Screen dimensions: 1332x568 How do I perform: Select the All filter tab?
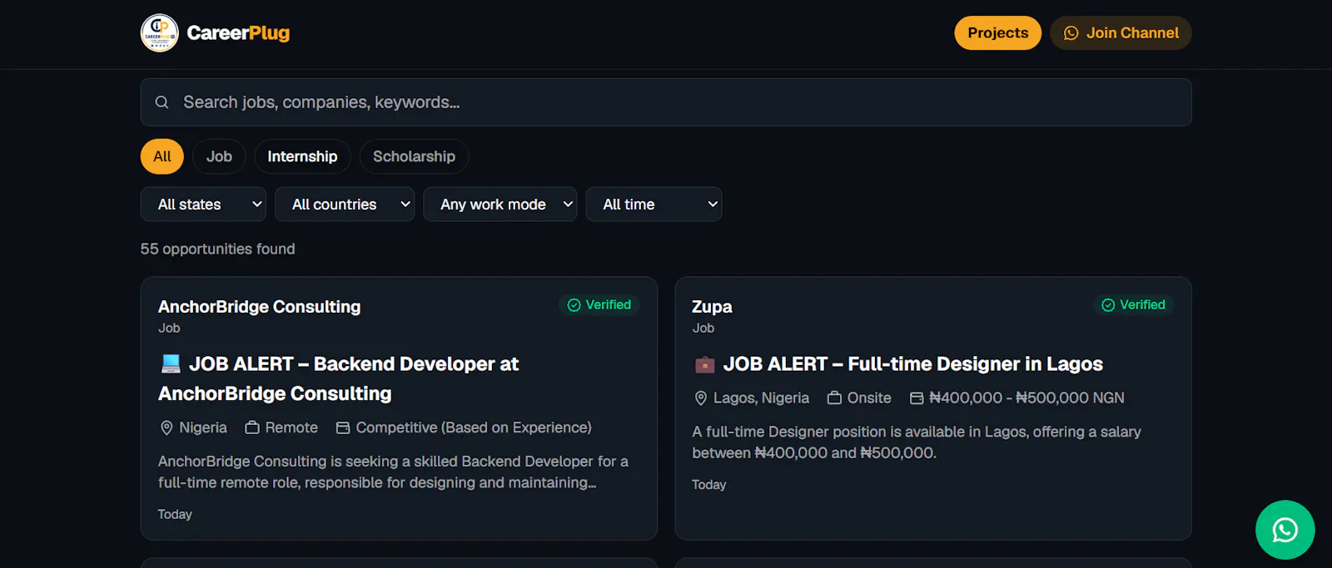coord(162,156)
